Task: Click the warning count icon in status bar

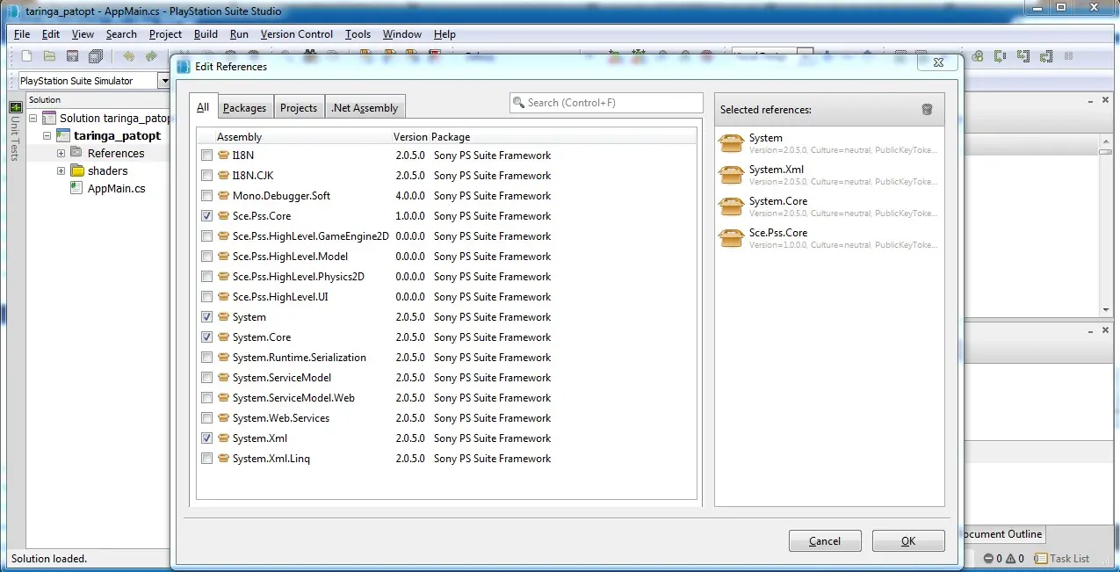Action: point(1010,559)
